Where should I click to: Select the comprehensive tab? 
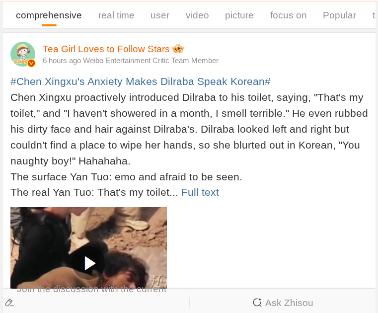tap(49, 15)
